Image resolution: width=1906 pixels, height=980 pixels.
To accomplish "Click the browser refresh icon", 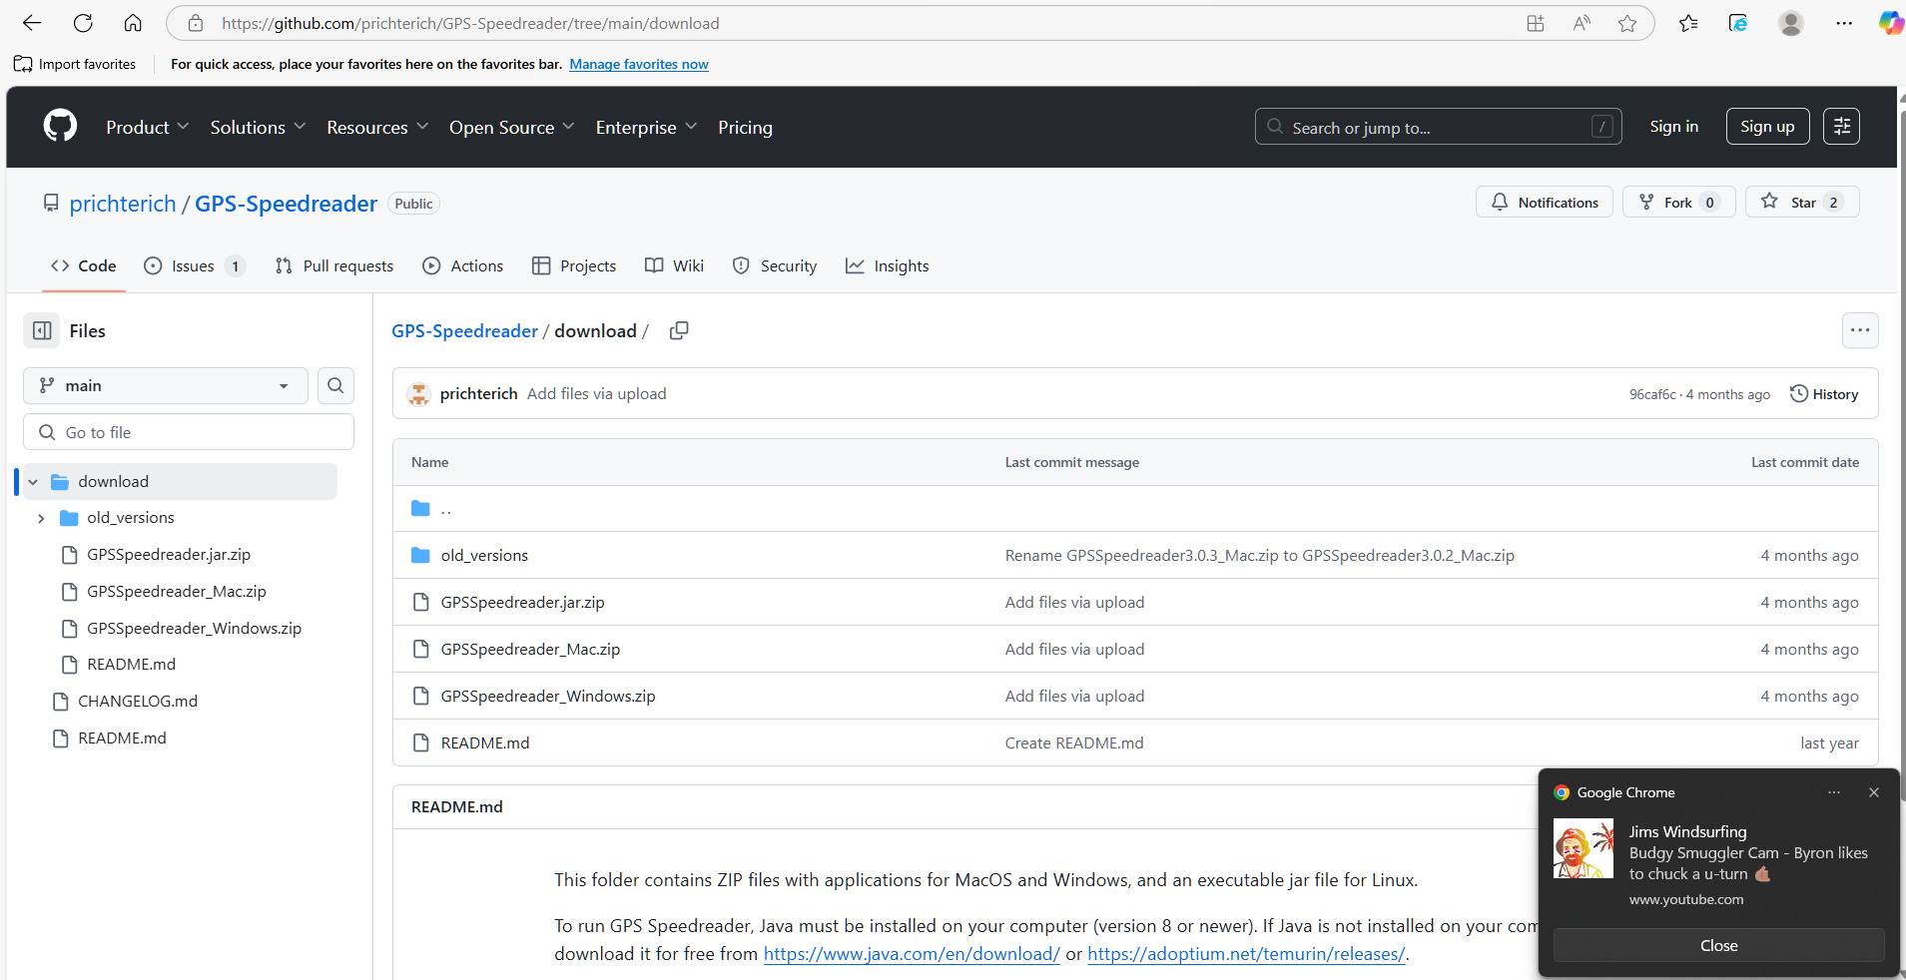I will point(83,23).
